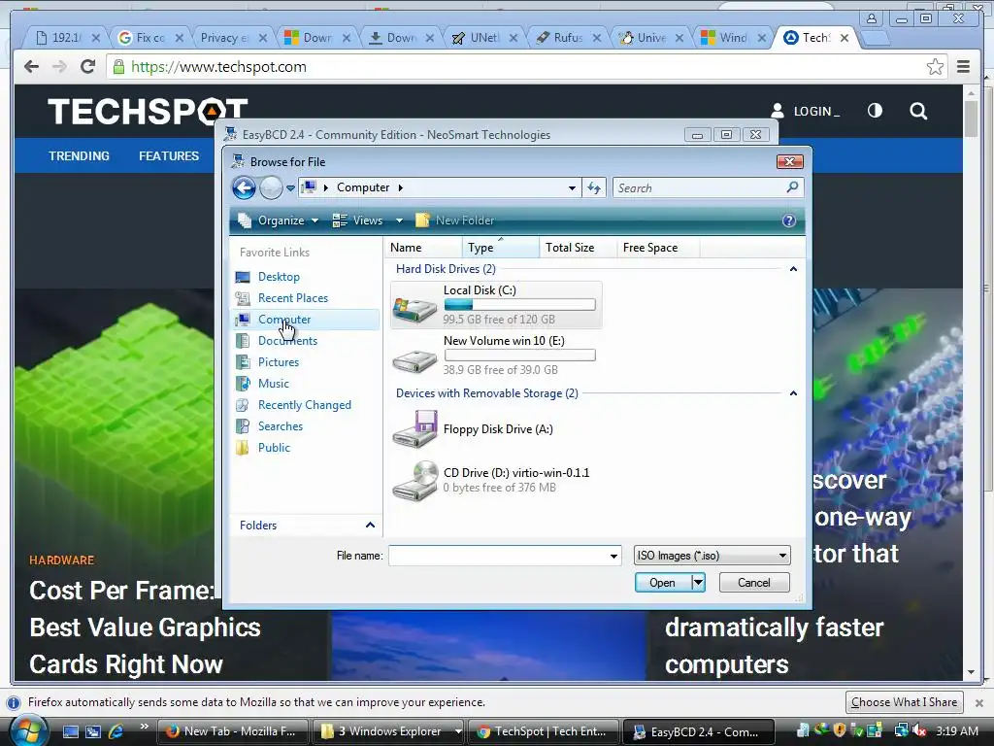Switch to the Privacy browser tab
The image size is (994, 746).
pyautogui.click(x=233, y=38)
